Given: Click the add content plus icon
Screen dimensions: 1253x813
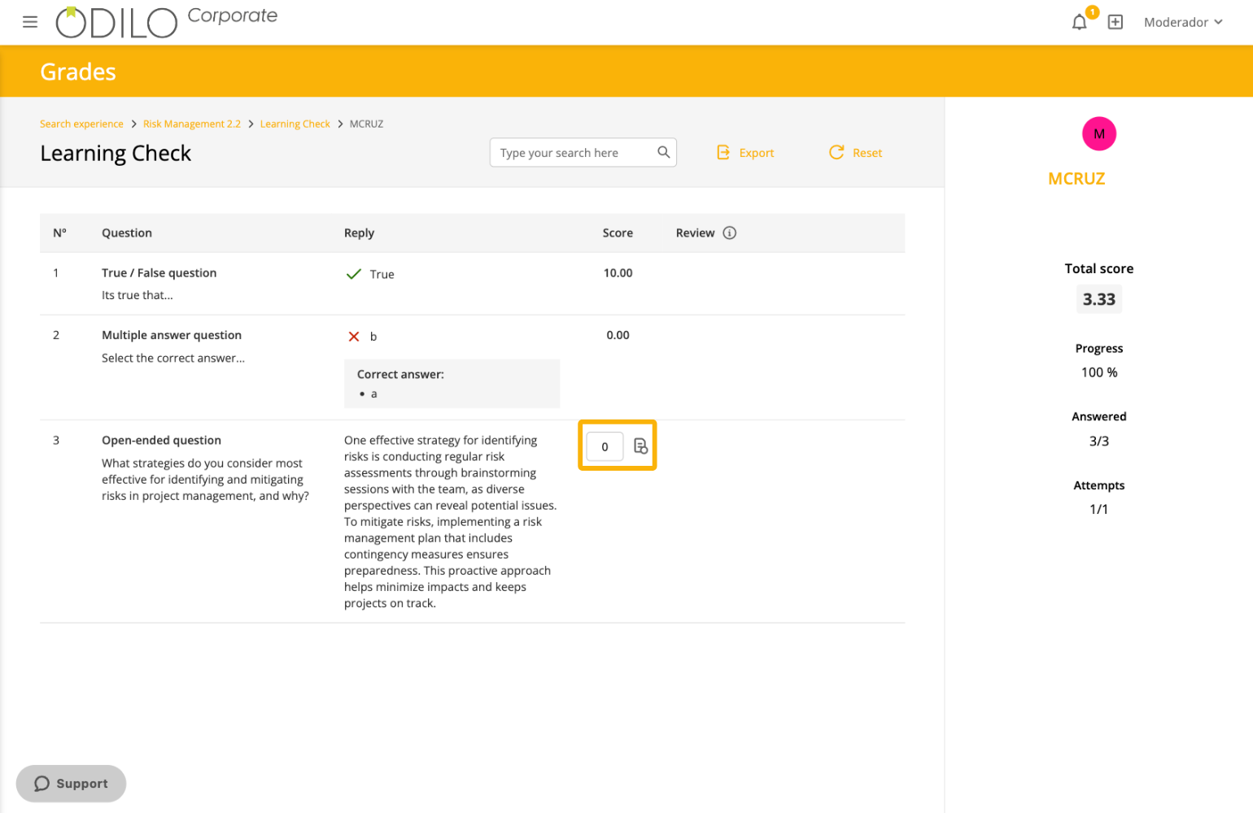Looking at the screenshot, I should click(x=1115, y=22).
